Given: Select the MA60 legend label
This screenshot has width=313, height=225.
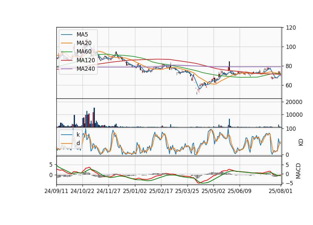Looking at the screenshot, I should pos(84,52).
